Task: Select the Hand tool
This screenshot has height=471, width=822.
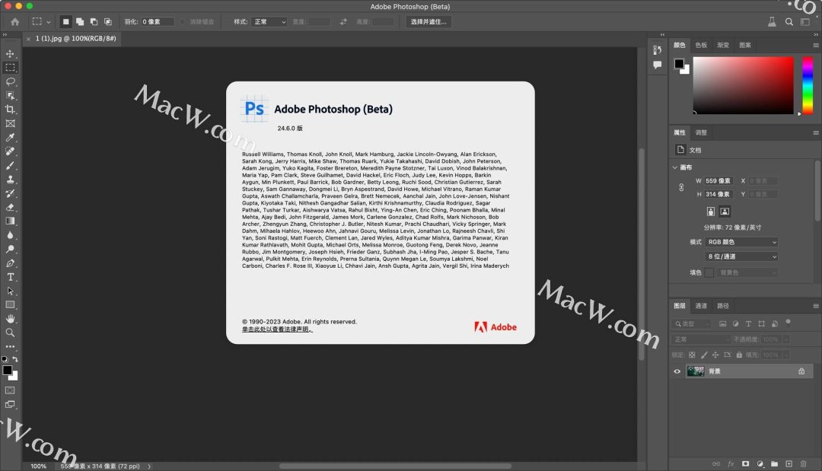Action: 10,319
